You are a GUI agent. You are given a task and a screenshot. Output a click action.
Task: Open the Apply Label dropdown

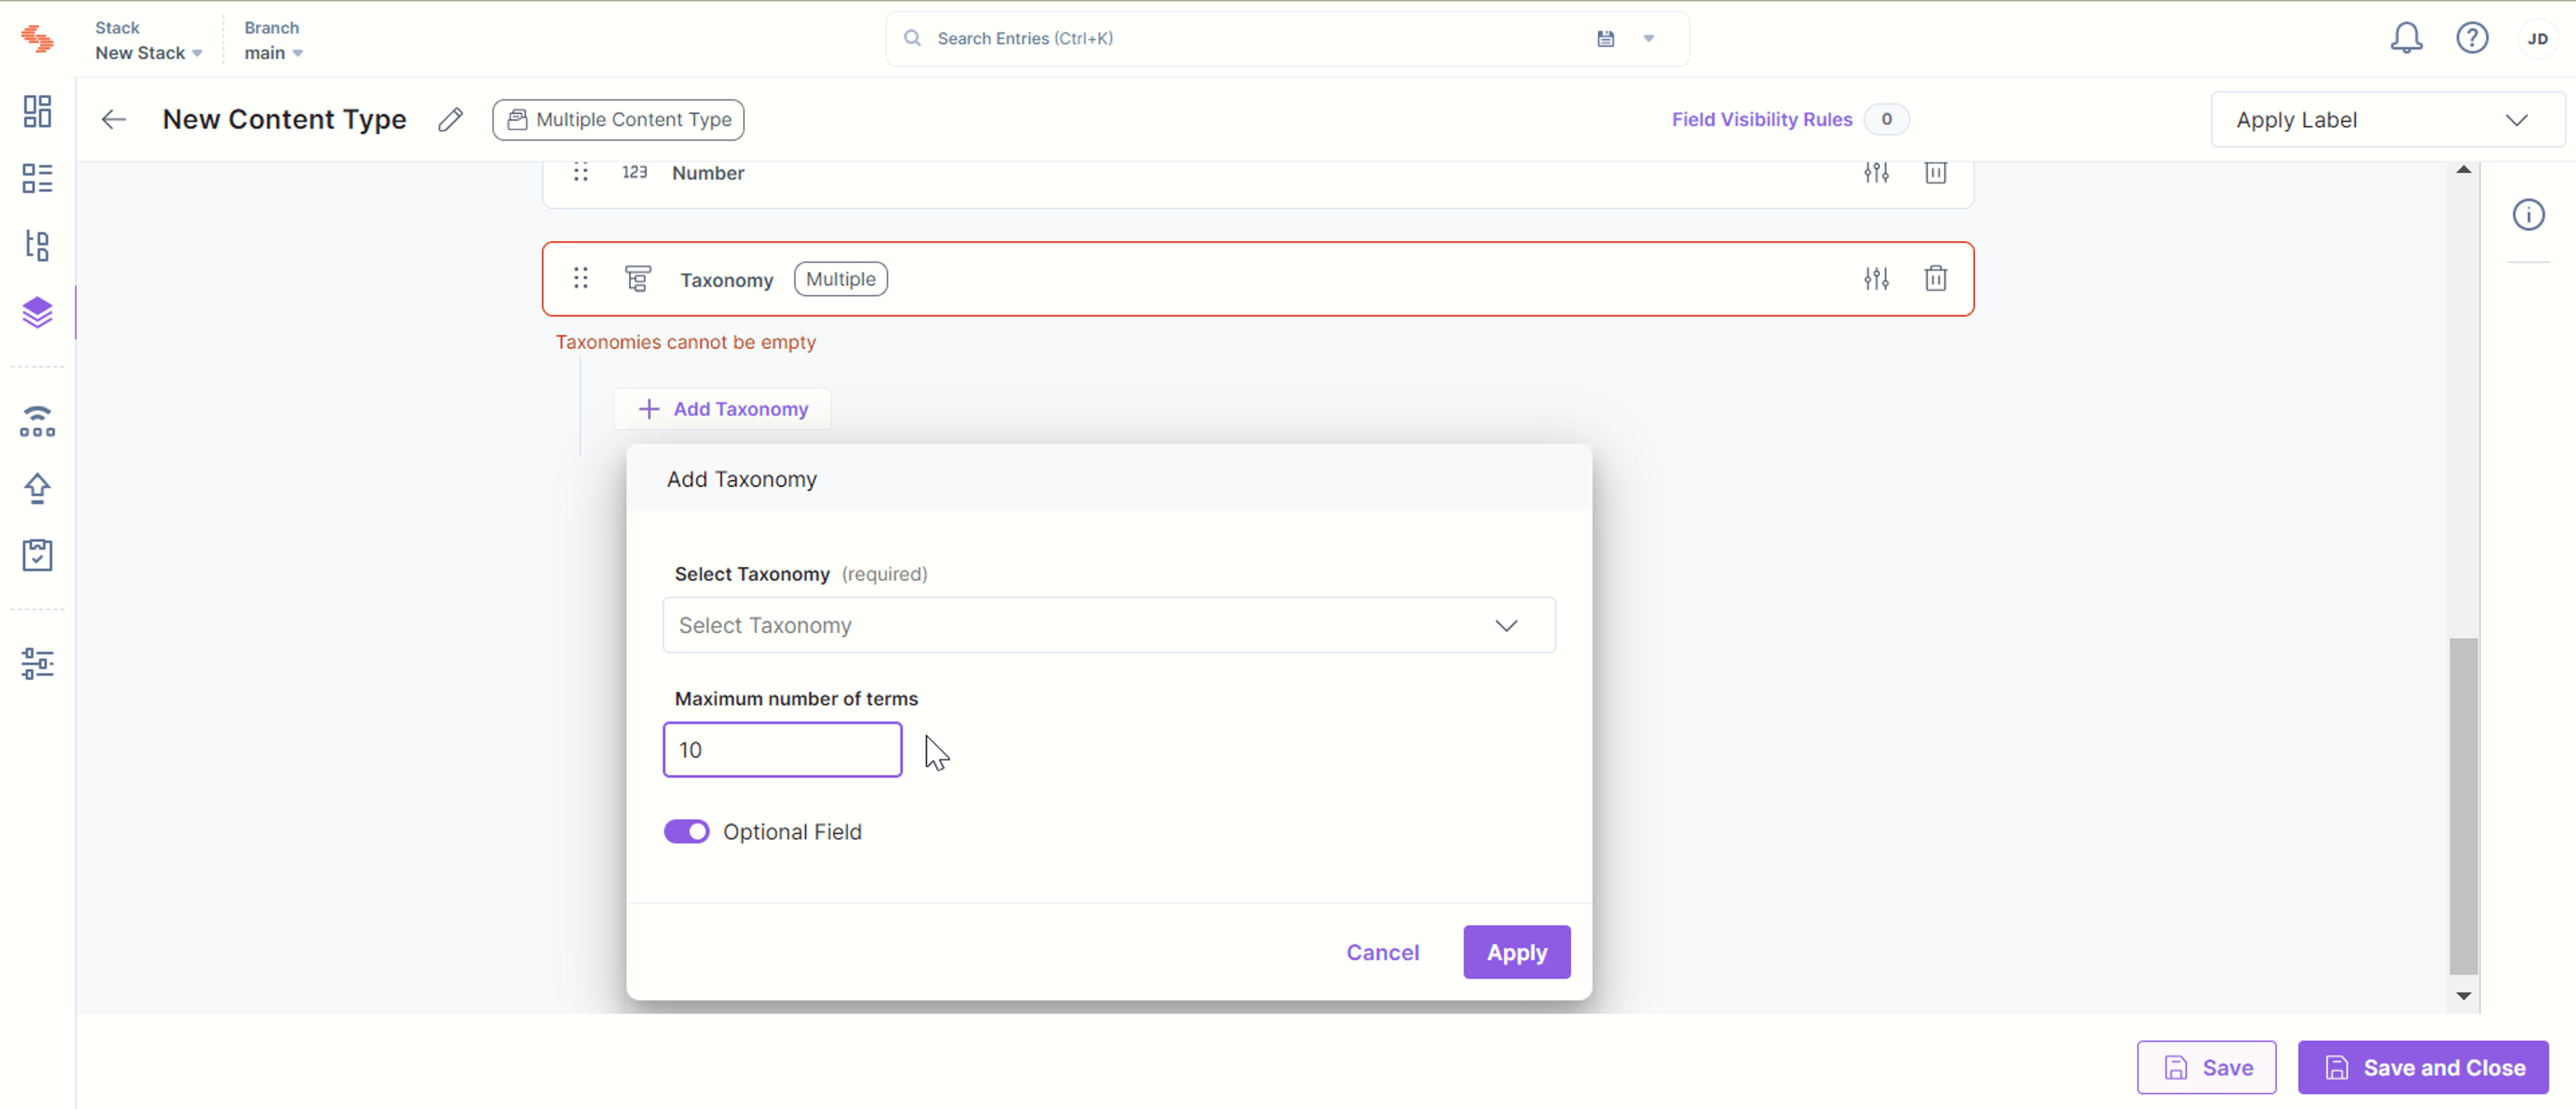[2387, 120]
